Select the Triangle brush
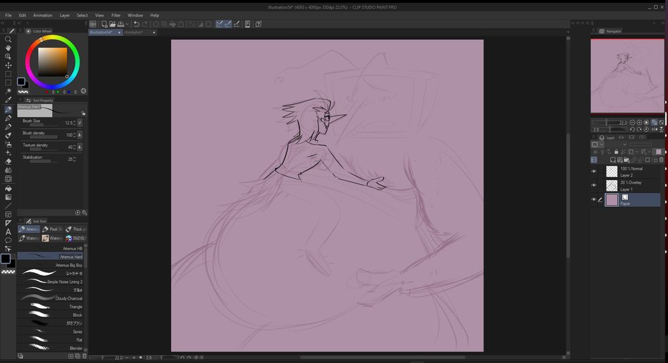Image resolution: width=668 pixels, height=363 pixels. pos(50,306)
